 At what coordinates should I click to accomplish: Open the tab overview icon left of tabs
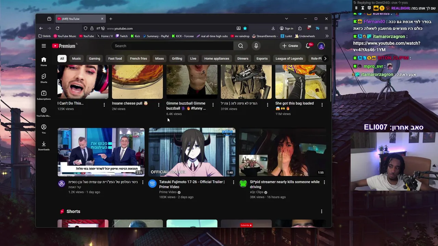click(x=49, y=19)
